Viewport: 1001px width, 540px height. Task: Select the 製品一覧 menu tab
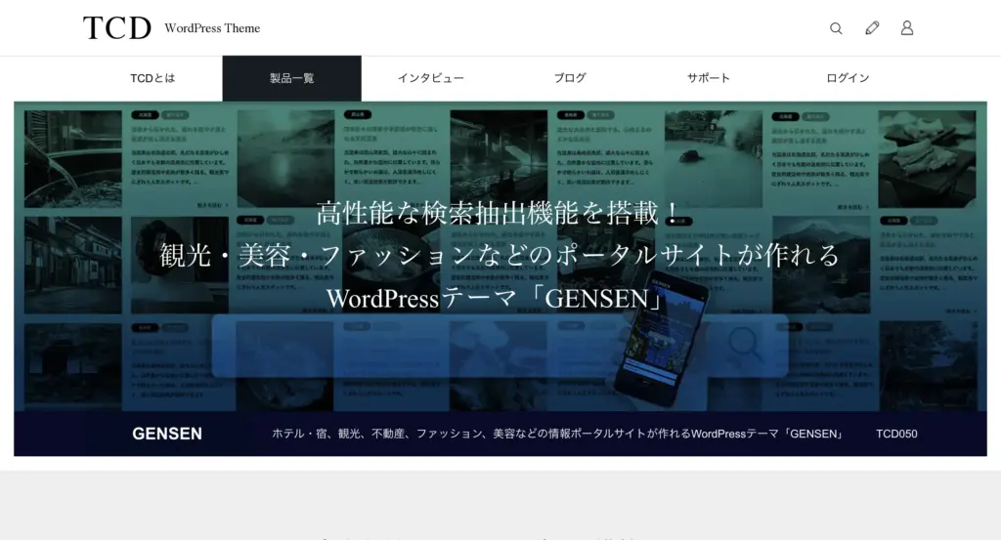point(291,78)
